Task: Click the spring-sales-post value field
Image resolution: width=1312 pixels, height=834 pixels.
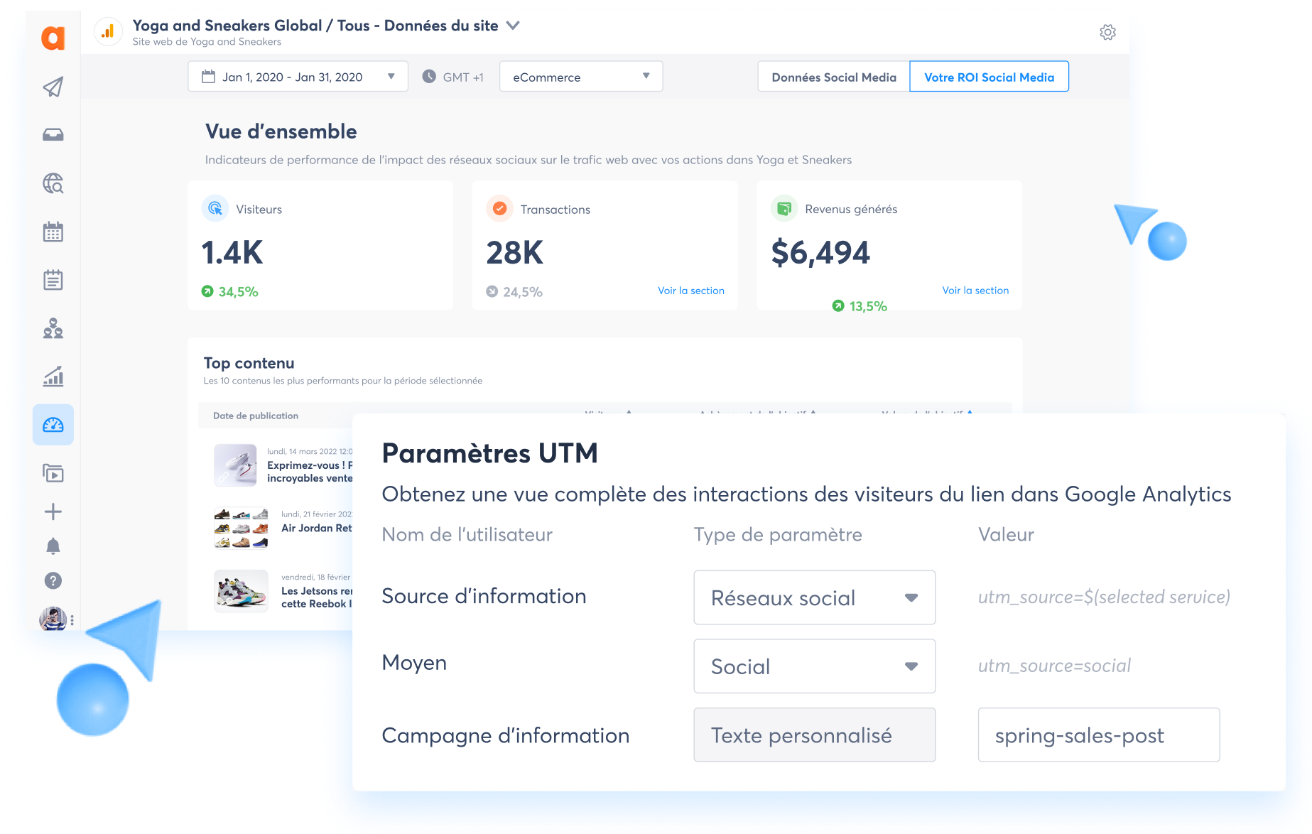Action: [x=1098, y=735]
